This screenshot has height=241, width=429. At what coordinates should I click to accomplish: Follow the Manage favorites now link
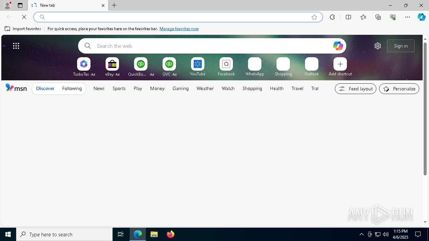point(179,29)
